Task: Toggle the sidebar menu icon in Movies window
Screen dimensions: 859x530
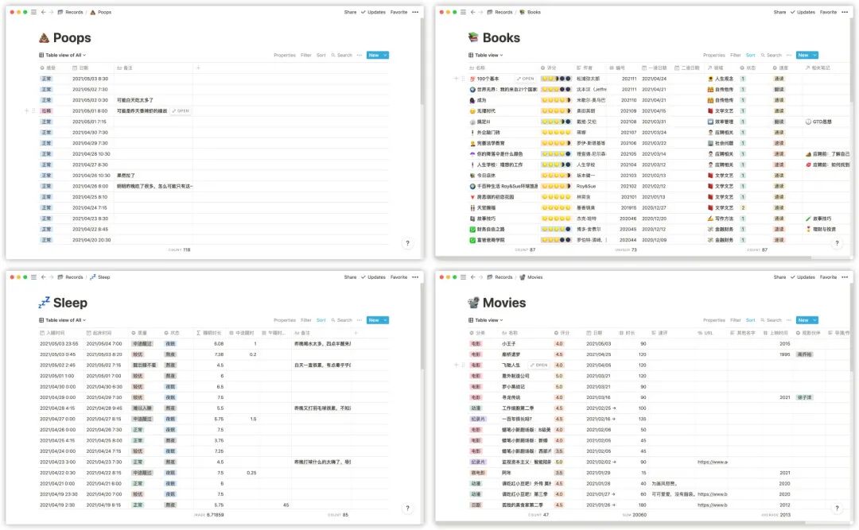Action: click(x=464, y=277)
